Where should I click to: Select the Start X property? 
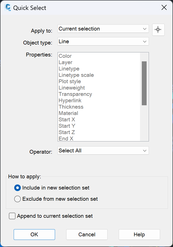67,120
